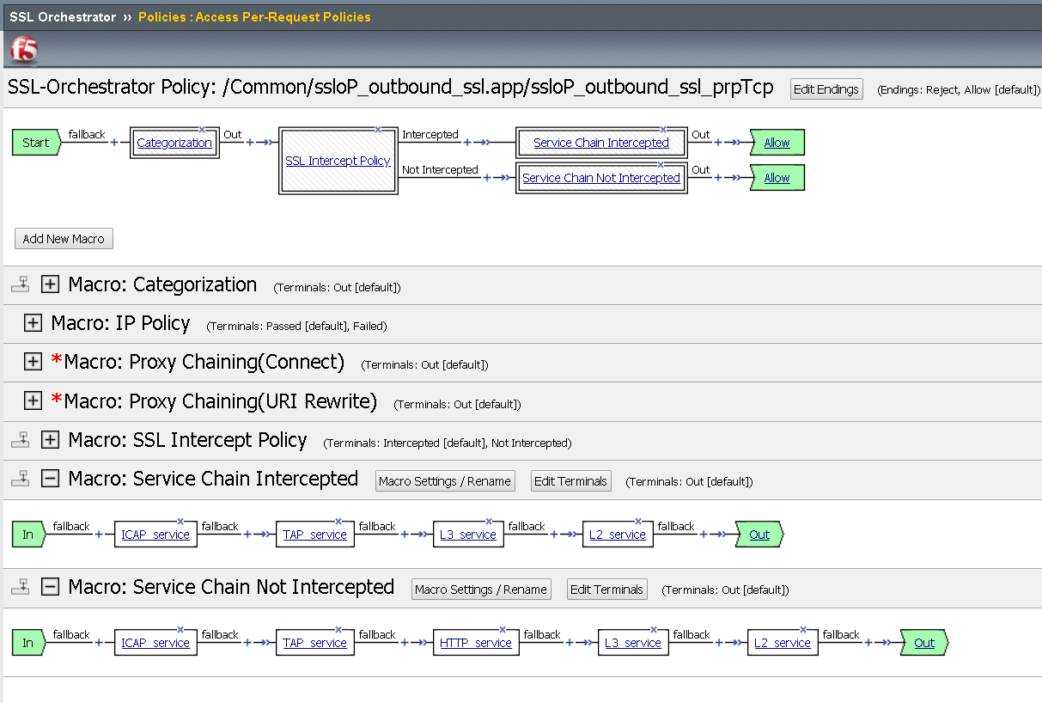Click the Edit Endings button
The width and height of the screenshot is (1042, 703).
click(826, 89)
